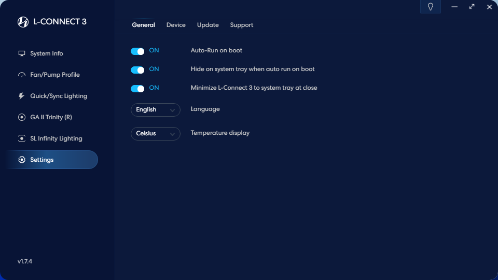Toggle Hide on system tray when auto run
The width and height of the screenshot is (498, 280).
[137, 70]
